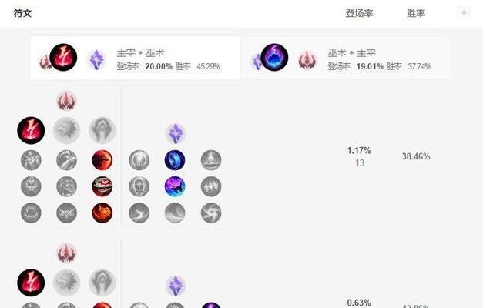Click the red Ultimate Hunter rune in first build
This screenshot has height=308, width=483.
pos(102,213)
